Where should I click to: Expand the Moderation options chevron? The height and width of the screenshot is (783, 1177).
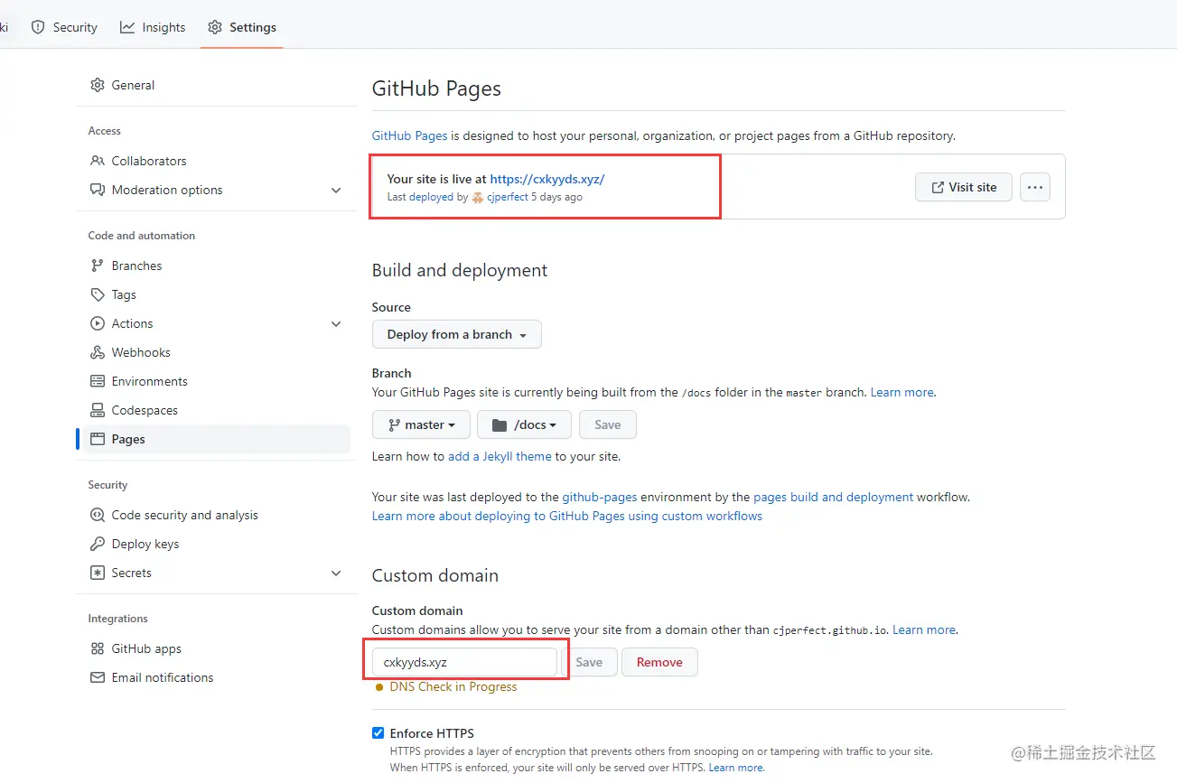coord(336,191)
